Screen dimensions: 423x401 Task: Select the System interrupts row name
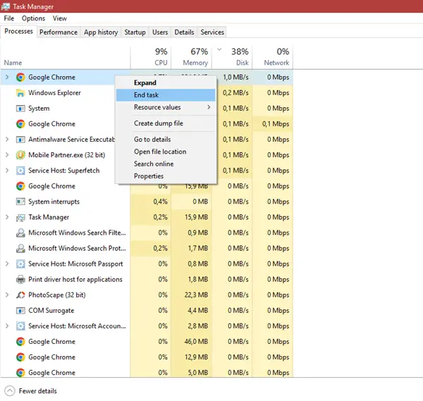click(x=54, y=202)
